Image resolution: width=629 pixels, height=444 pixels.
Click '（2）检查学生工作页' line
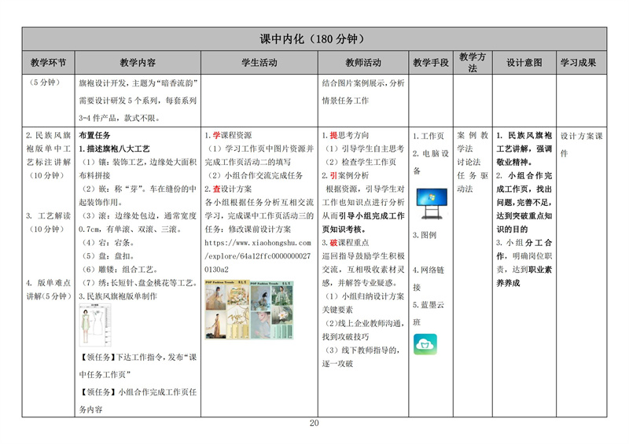point(359,162)
